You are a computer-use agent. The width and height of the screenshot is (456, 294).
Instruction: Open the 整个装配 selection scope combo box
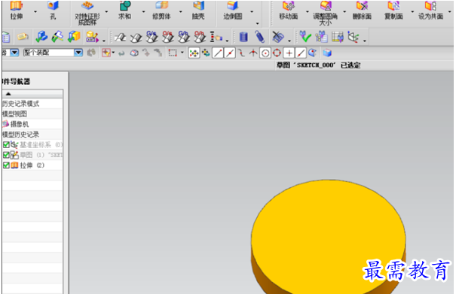point(53,53)
